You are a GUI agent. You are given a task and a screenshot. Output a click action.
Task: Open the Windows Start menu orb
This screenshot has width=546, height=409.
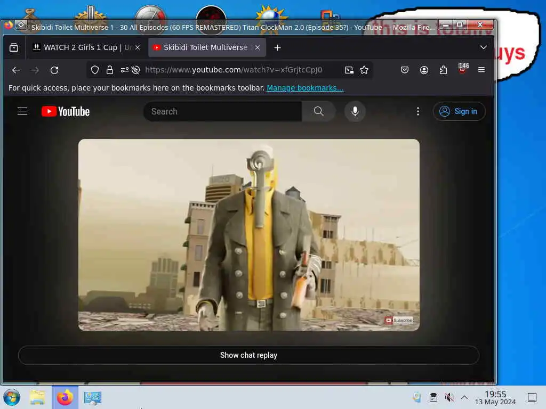[x=12, y=397]
